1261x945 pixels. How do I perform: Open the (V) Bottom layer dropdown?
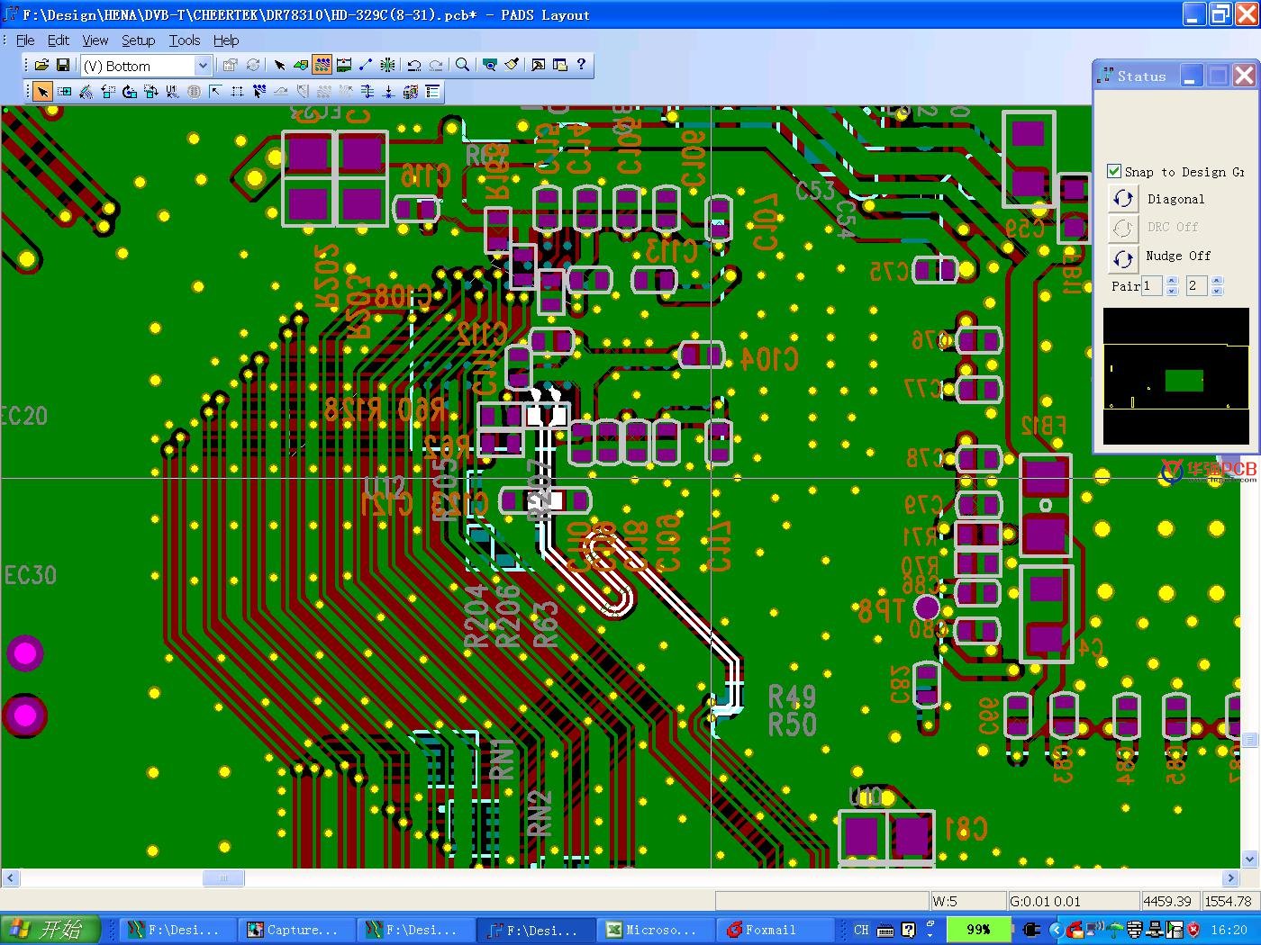point(203,66)
